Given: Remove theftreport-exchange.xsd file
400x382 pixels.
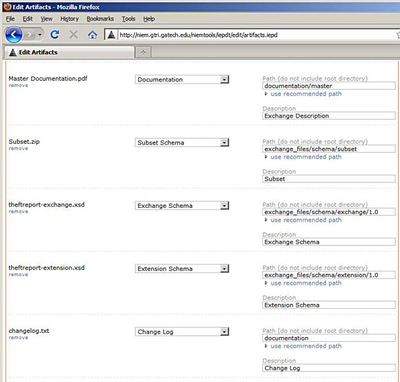Looking at the screenshot, I should pyautogui.click(x=19, y=211).
